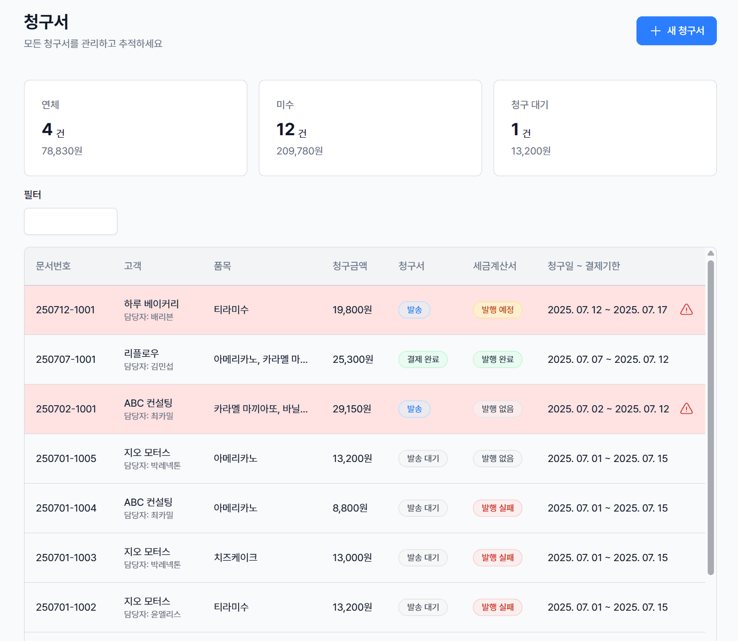Open the 필터 dropdown field
This screenshot has height=641, width=738.
71,221
